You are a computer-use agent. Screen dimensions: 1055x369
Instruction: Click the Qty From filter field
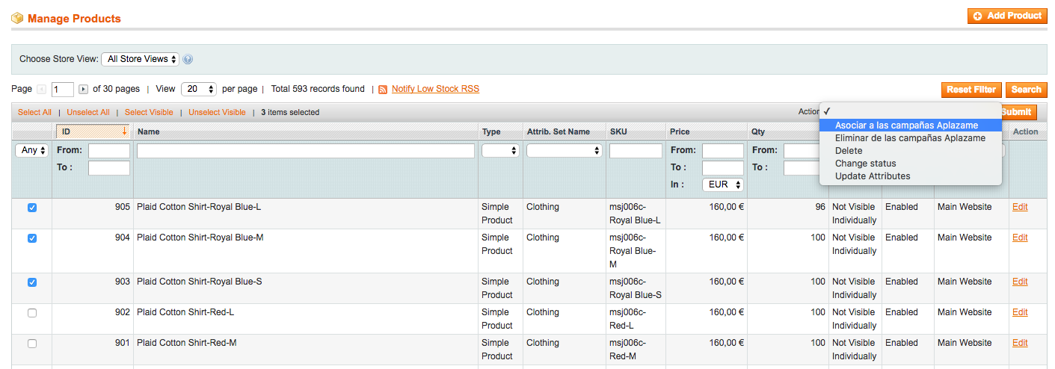(802, 151)
